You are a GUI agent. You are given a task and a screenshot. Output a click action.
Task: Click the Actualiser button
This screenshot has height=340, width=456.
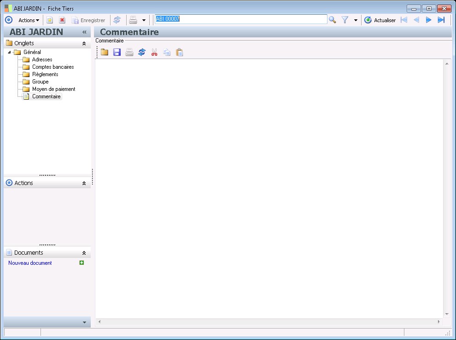380,20
